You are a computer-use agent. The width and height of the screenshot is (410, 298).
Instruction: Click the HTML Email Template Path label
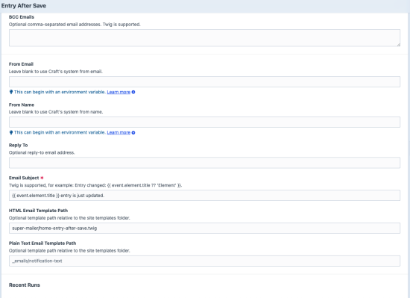point(39,211)
